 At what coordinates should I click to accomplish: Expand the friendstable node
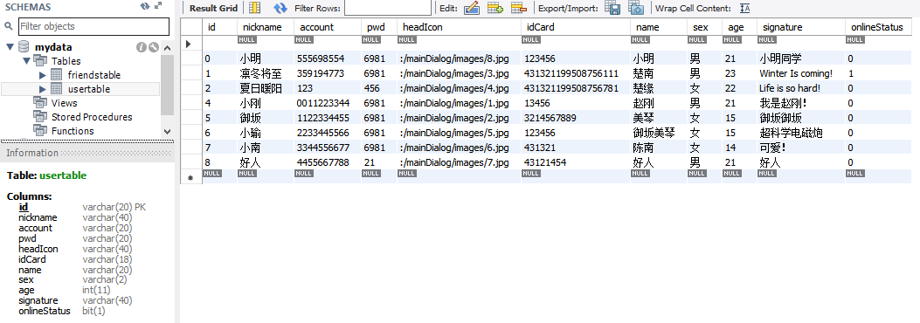tap(42, 75)
